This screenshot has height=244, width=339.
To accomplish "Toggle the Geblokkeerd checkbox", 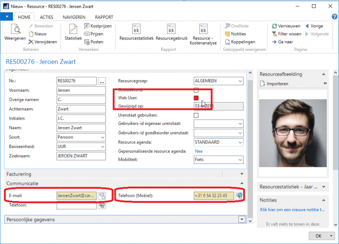I will coord(196,90).
